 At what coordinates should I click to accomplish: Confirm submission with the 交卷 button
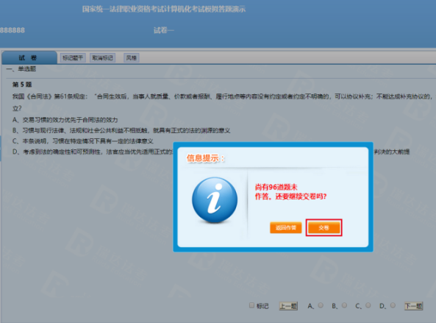click(324, 227)
